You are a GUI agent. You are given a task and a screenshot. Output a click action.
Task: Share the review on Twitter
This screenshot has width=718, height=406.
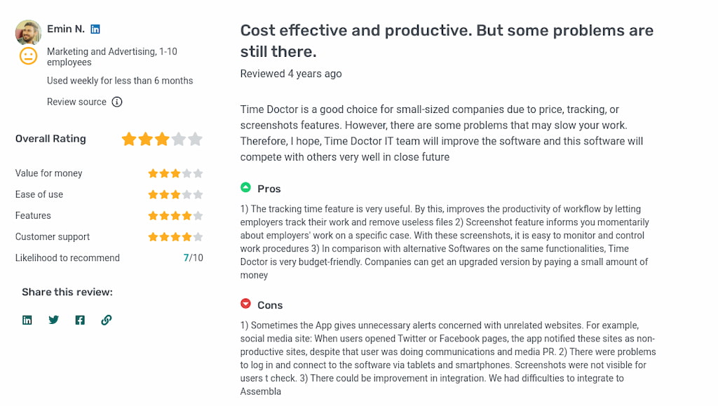click(53, 320)
